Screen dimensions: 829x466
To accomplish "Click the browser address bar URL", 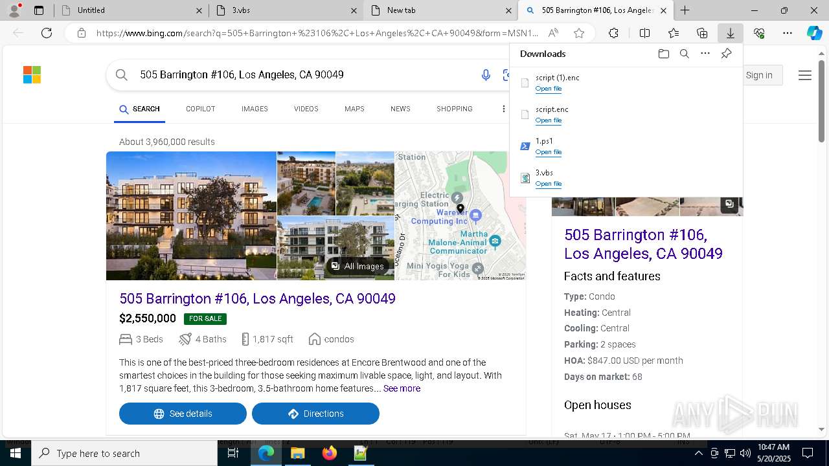I will [317, 33].
